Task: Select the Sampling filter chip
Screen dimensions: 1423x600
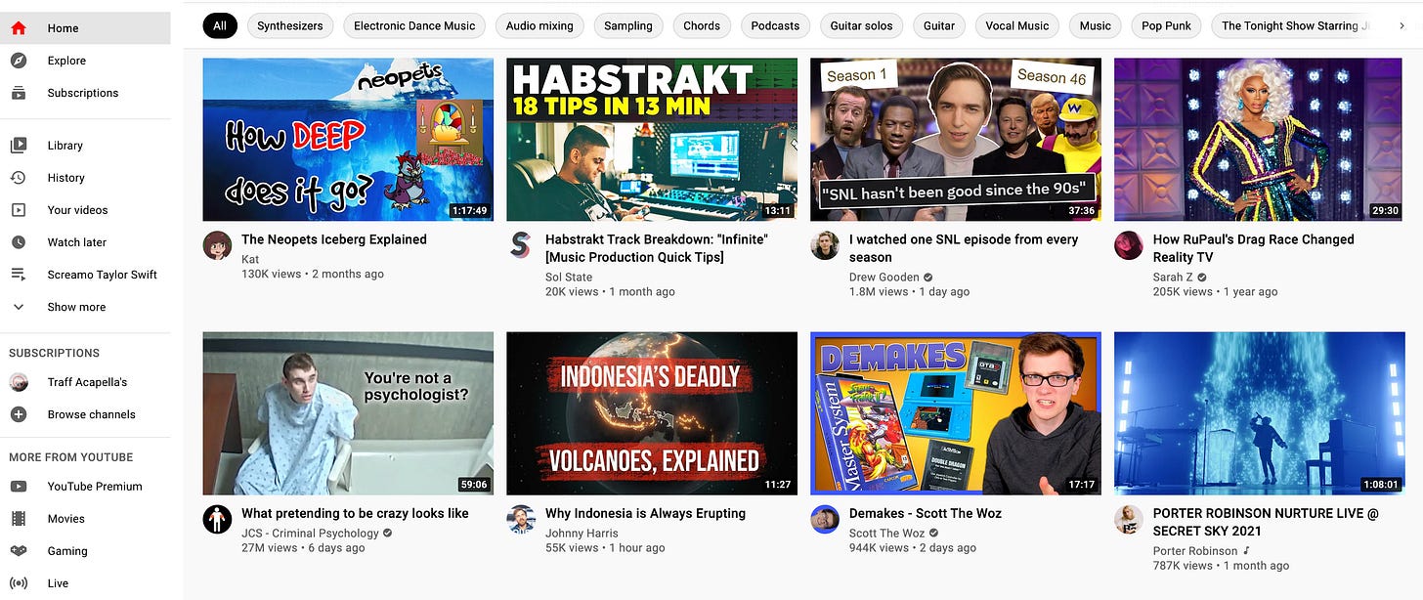Action: [628, 26]
